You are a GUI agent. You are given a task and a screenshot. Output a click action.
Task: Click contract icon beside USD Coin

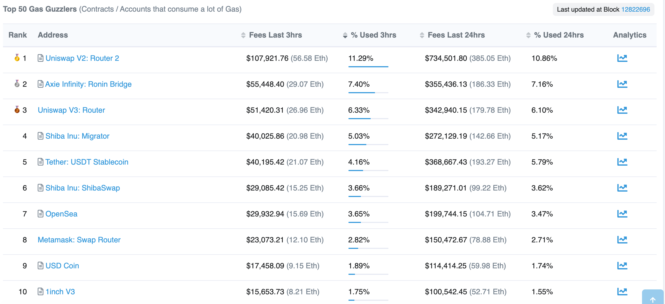tap(40, 266)
